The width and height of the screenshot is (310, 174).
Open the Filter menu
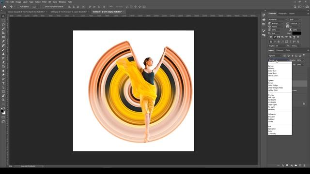pyautogui.click(x=44, y=2)
